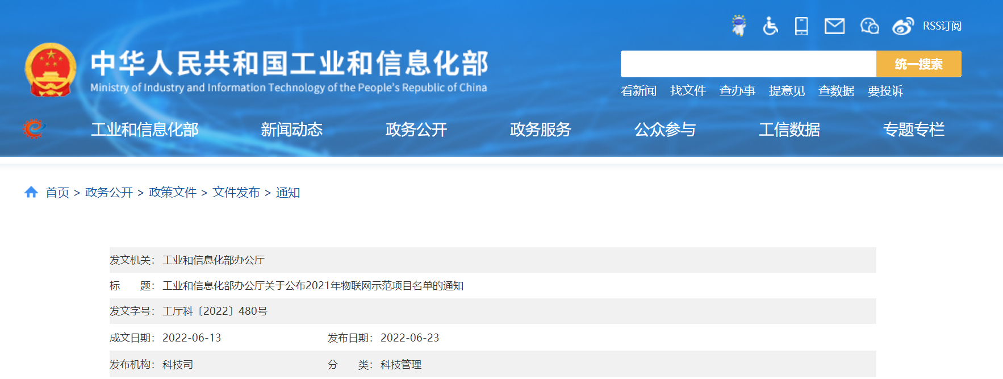Viewport: 1003px width, 379px height.
Task: Click the RSS订阅 link
Action: pyautogui.click(x=942, y=26)
